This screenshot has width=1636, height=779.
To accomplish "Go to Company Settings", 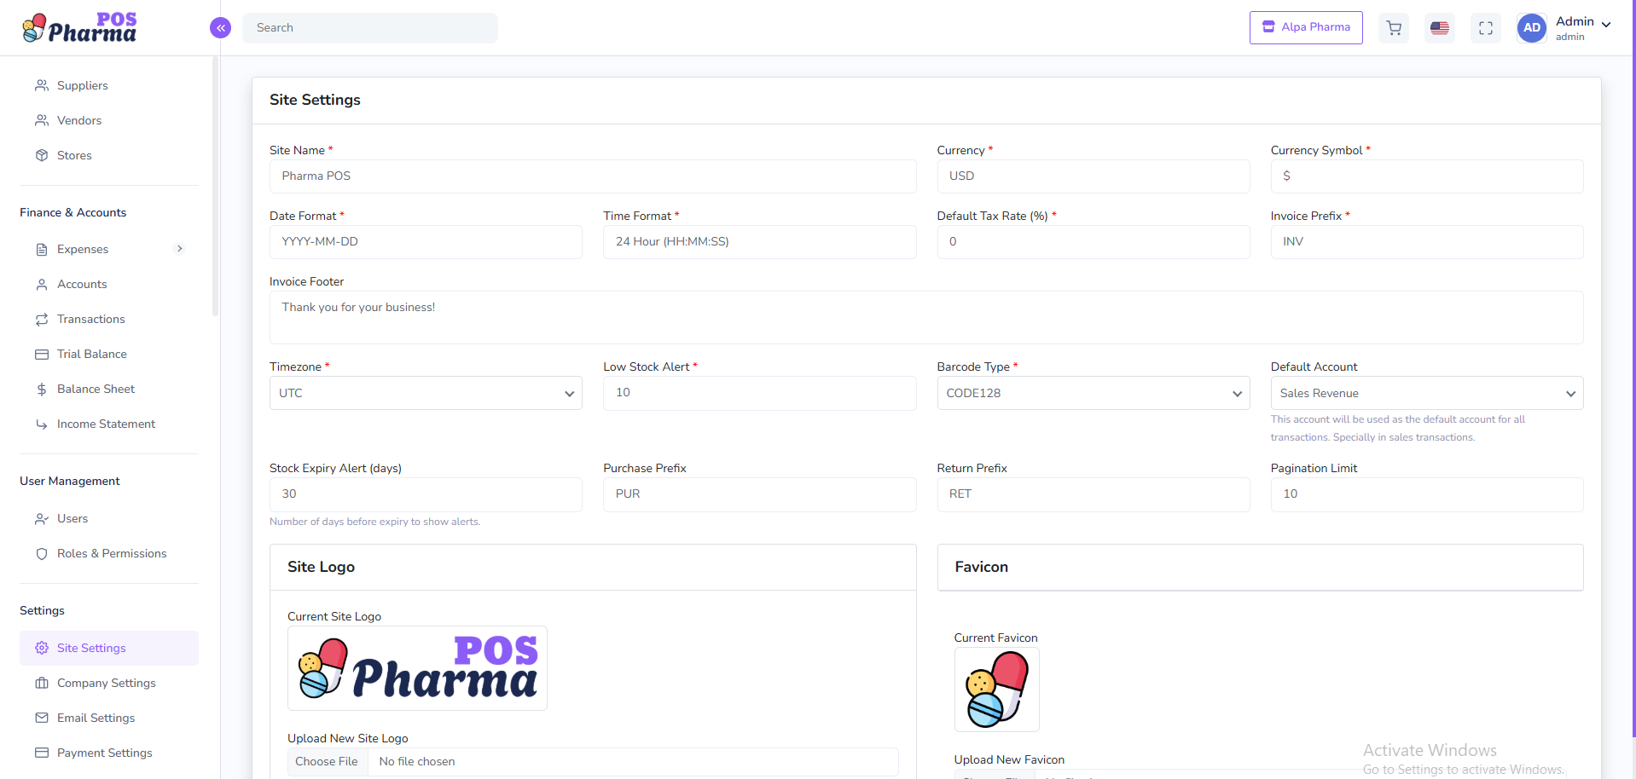I will tap(106, 683).
